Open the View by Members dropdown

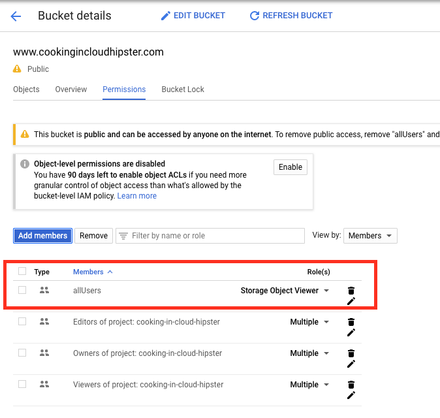coord(370,236)
